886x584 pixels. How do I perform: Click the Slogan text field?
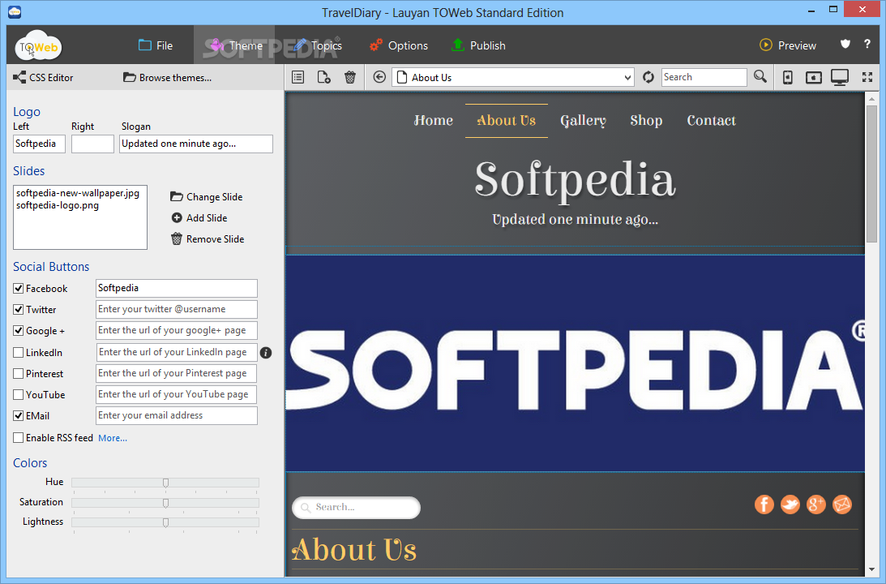[x=196, y=144]
